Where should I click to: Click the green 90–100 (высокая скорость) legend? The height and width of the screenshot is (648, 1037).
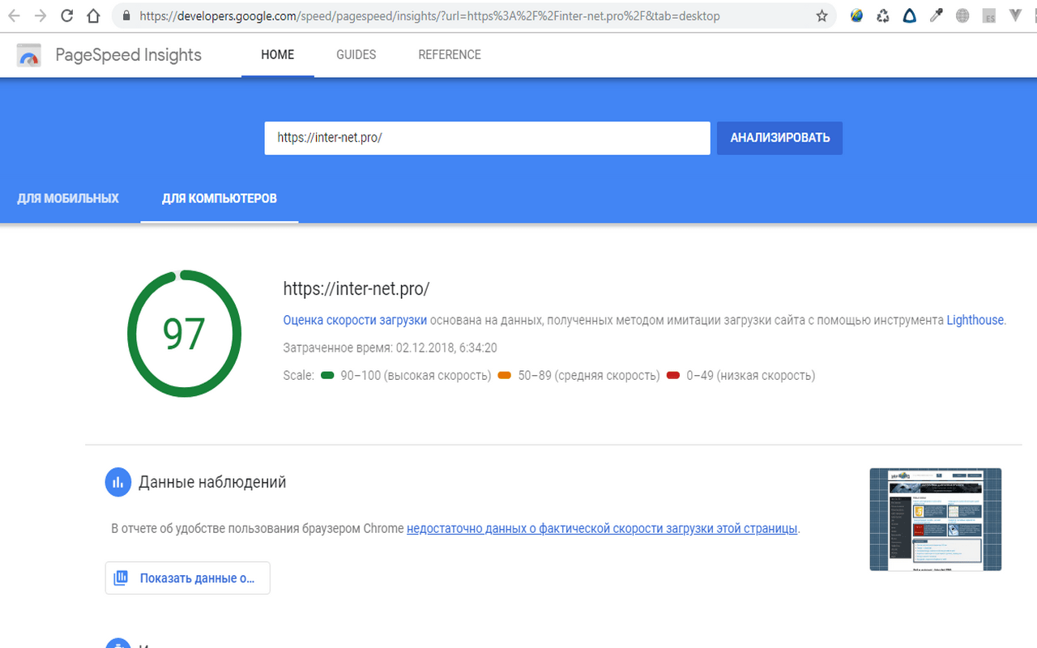(x=406, y=376)
